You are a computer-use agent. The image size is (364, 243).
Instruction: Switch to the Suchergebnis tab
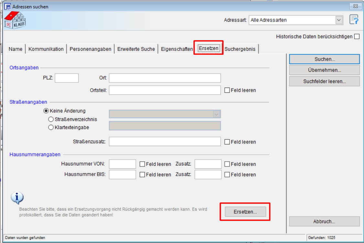pos(240,49)
